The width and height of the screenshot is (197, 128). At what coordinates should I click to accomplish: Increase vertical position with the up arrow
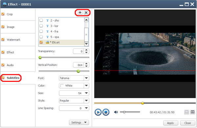[x=86, y=64]
